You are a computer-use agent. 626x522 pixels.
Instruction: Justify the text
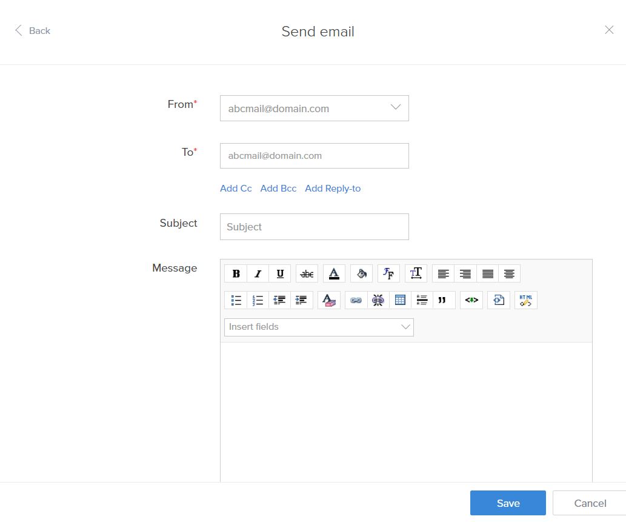[487, 273]
